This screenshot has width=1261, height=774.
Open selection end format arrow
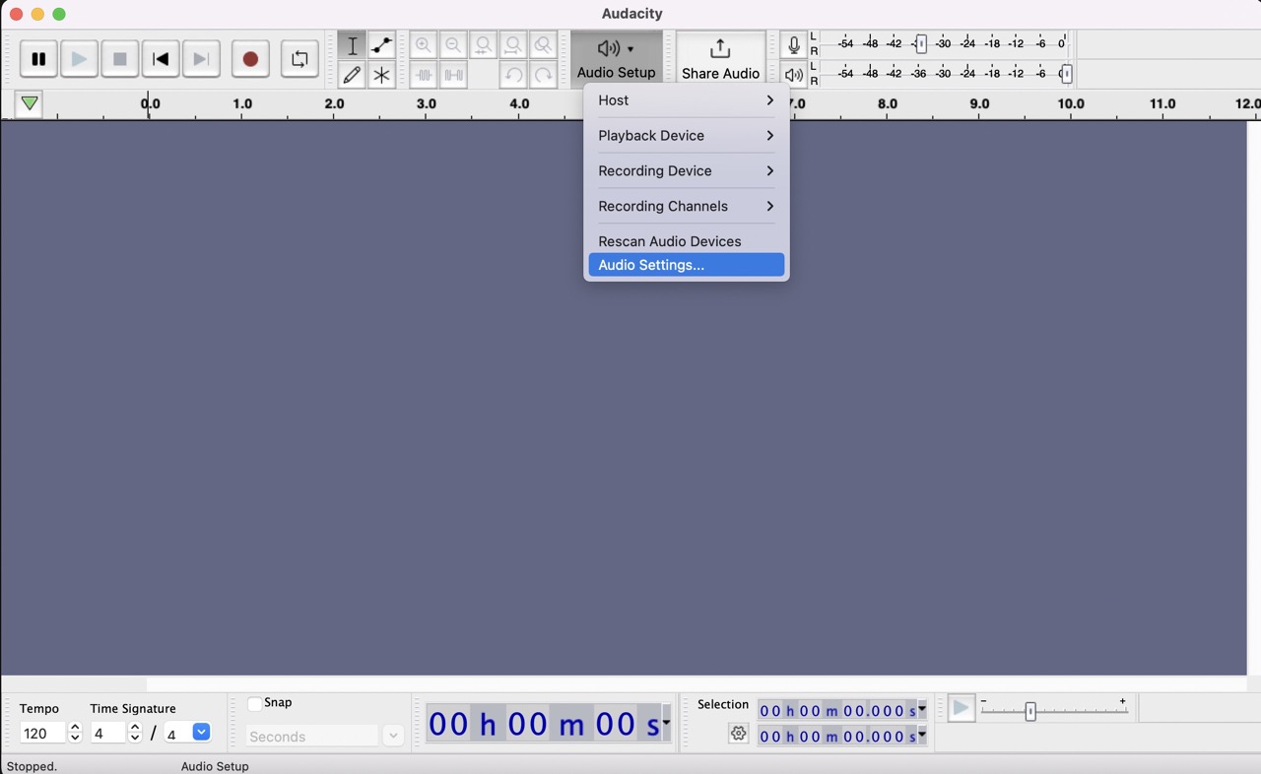coord(922,735)
